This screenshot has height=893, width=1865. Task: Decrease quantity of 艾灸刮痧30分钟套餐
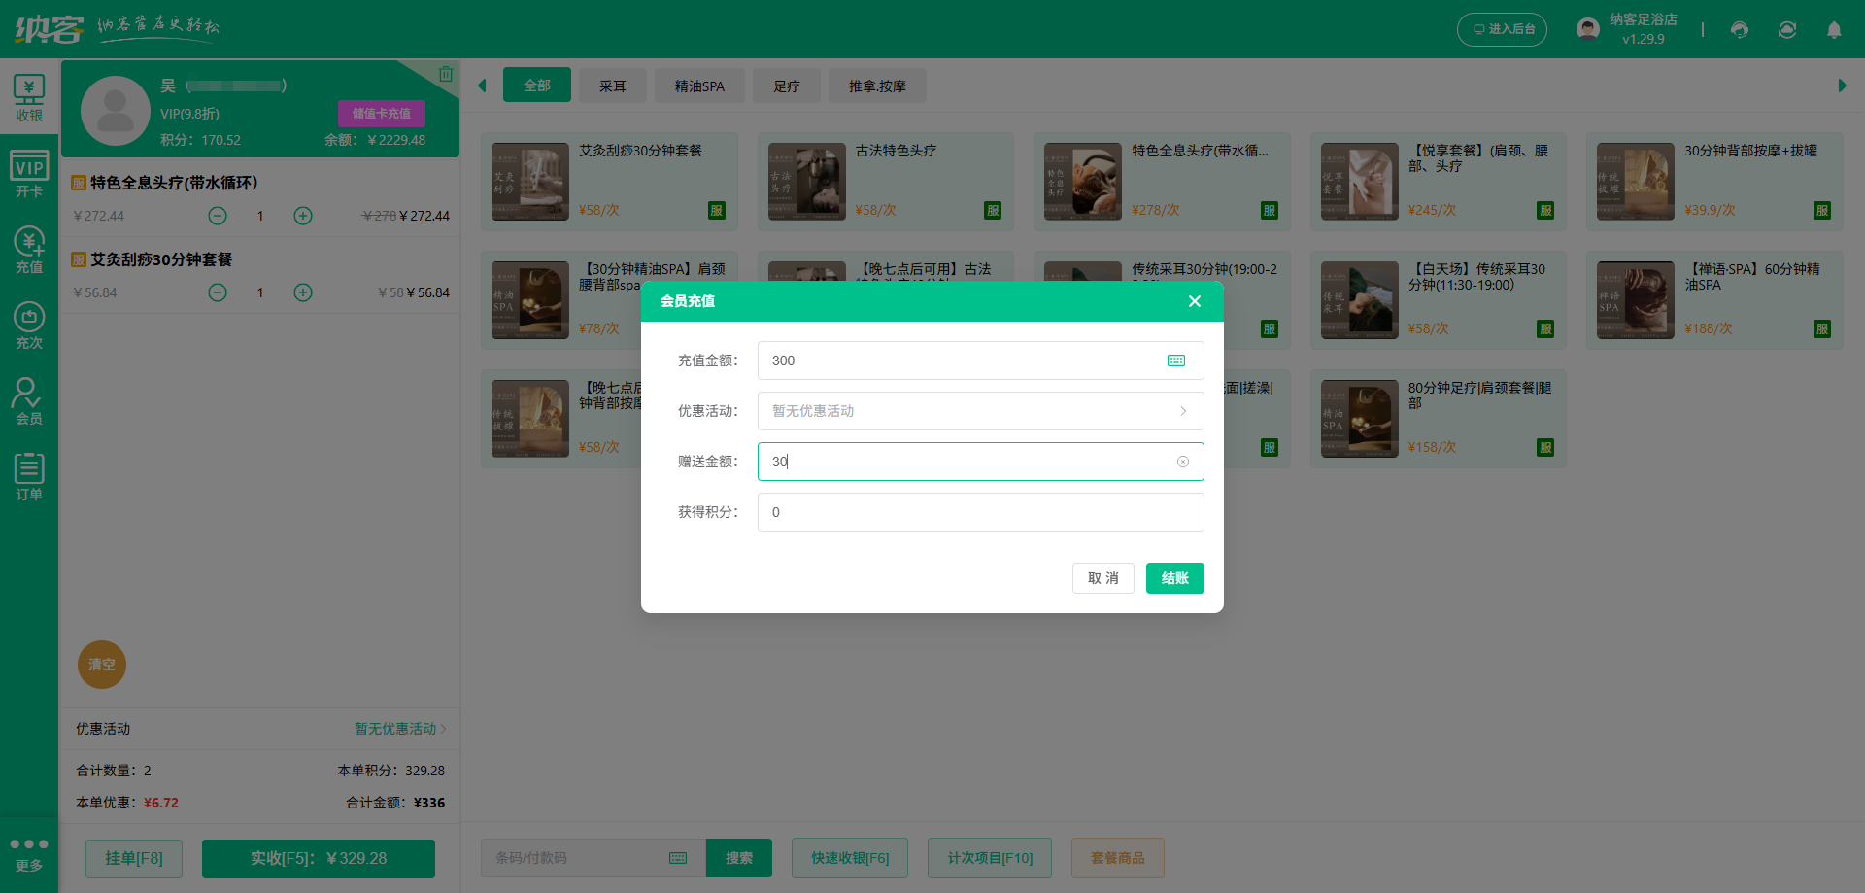tap(218, 292)
